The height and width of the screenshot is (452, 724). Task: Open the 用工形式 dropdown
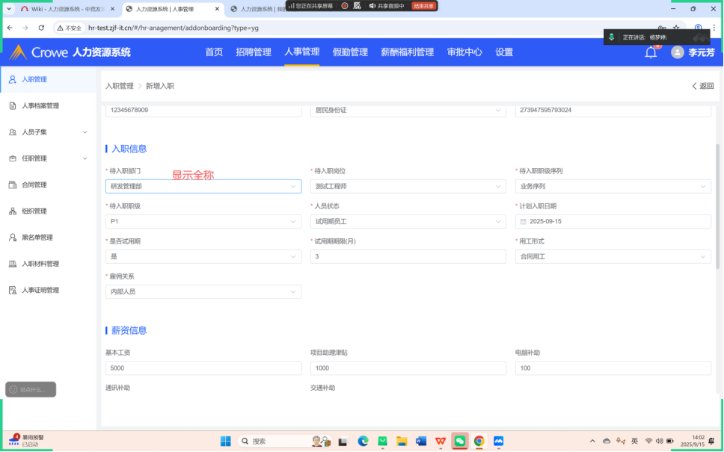pyautogui.click(x=613, y=257)
